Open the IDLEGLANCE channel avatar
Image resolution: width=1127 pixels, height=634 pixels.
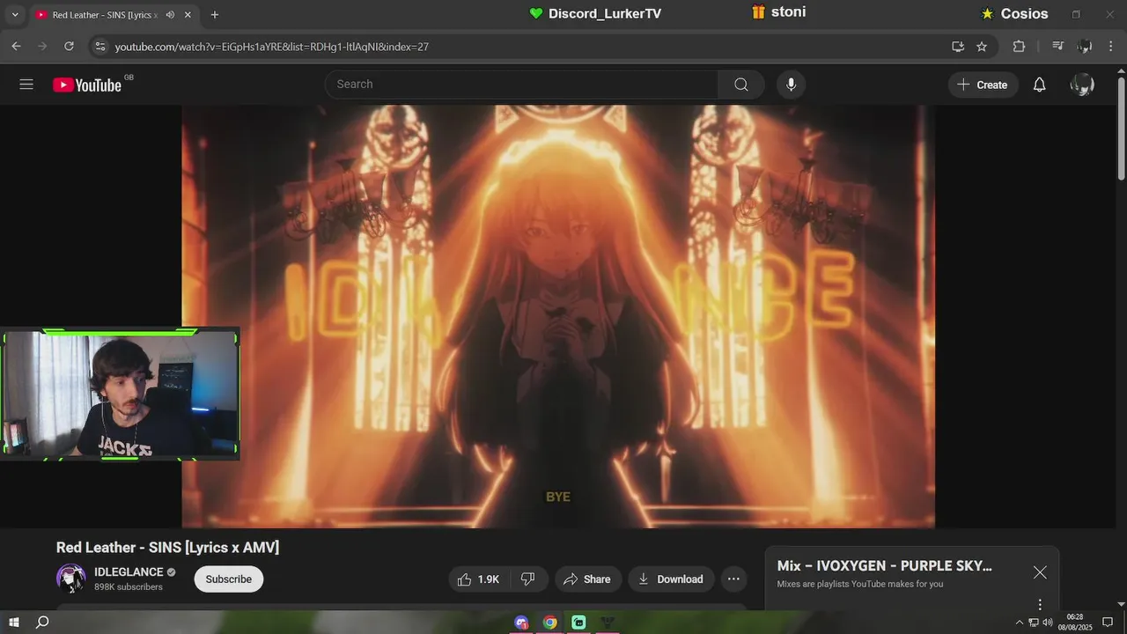[70, 579]
